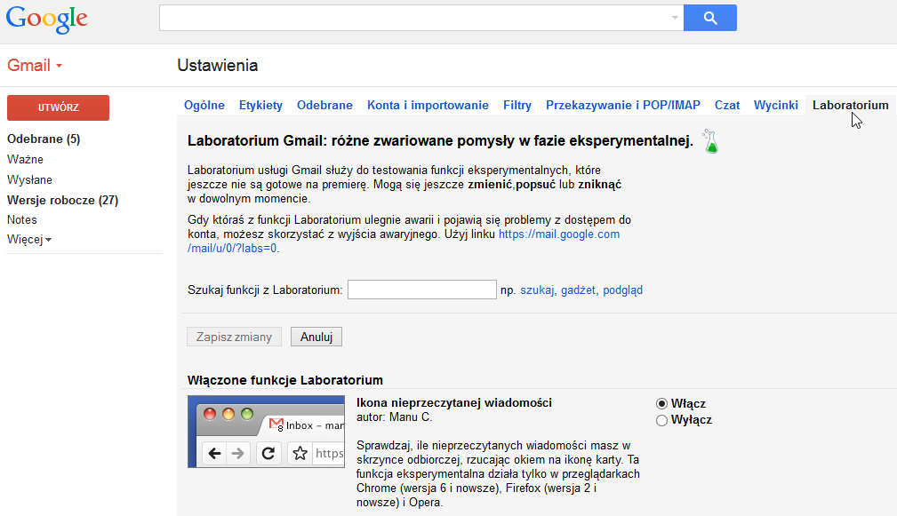Open the Gmail product dropdown menu
The image size is (897, 516).
(x=35, y=65)
